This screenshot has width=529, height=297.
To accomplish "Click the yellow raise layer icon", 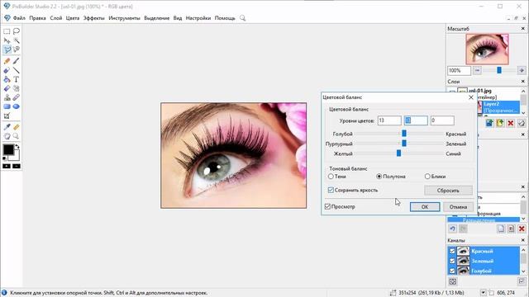I will pos(500,123).
